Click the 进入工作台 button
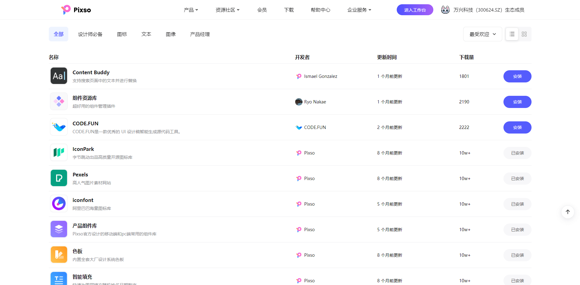 pyautogui.click(x=415, y=10)
